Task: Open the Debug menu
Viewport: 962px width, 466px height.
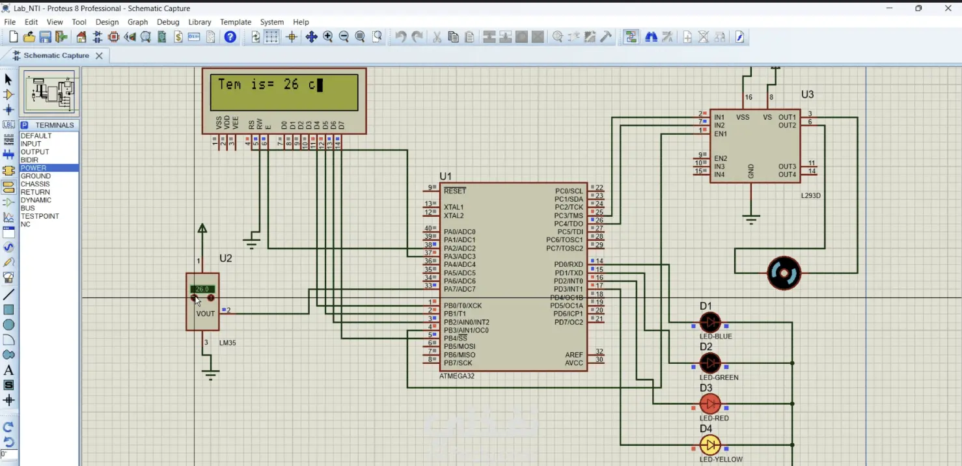Action: pyautogui.click(x=167, y=22)
